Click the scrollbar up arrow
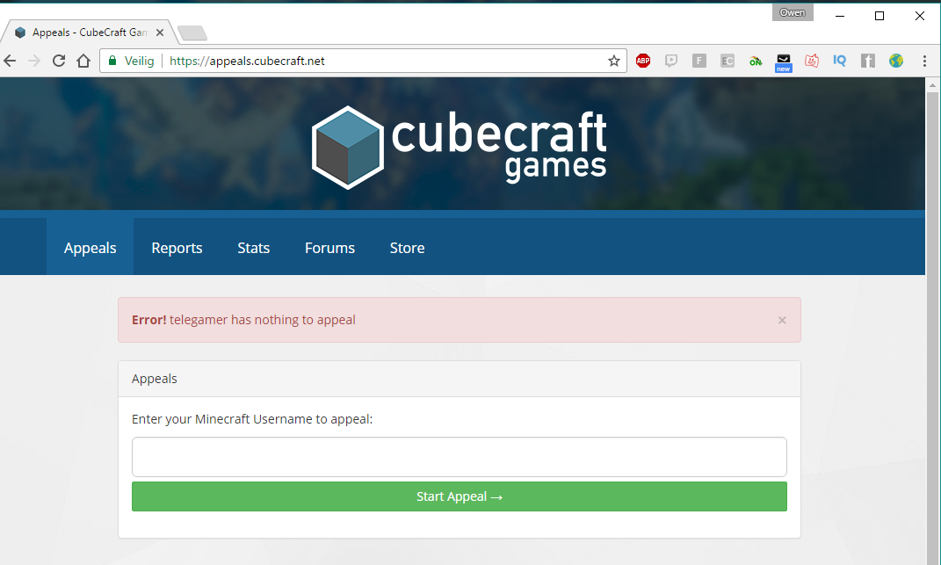The width and height of the screenshot is (941, 565). (x=932, y=85)
